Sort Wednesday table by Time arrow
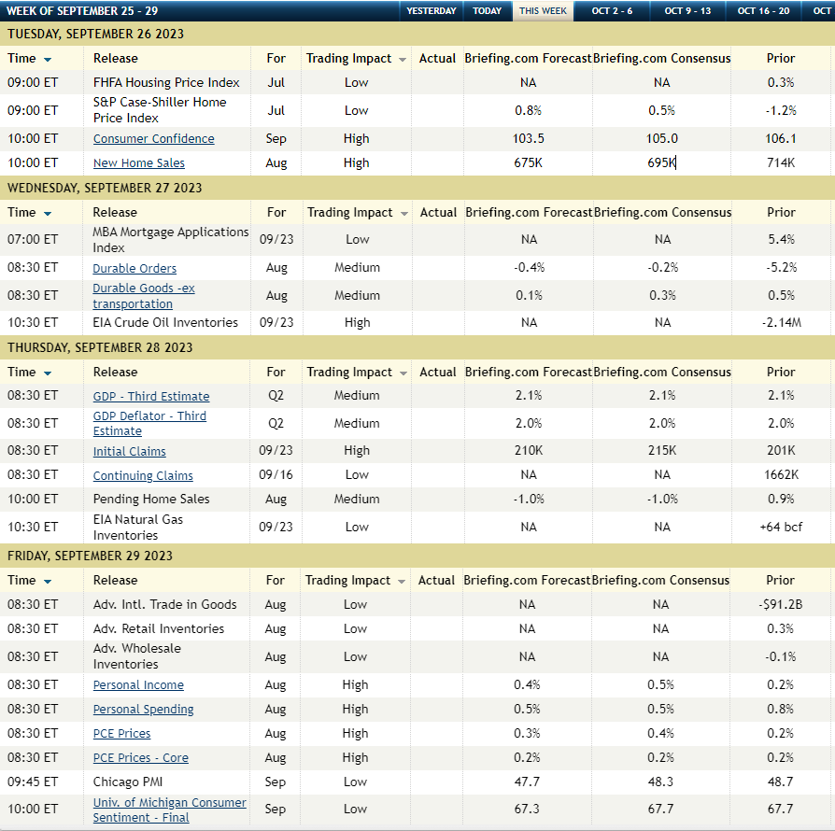Screen dimensions: 835x831 click(x=48, y=214)
